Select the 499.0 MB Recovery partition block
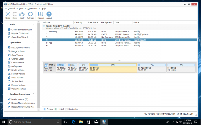Image resolution: width=201 pixels, height=125 pixels. pos(62,68)
